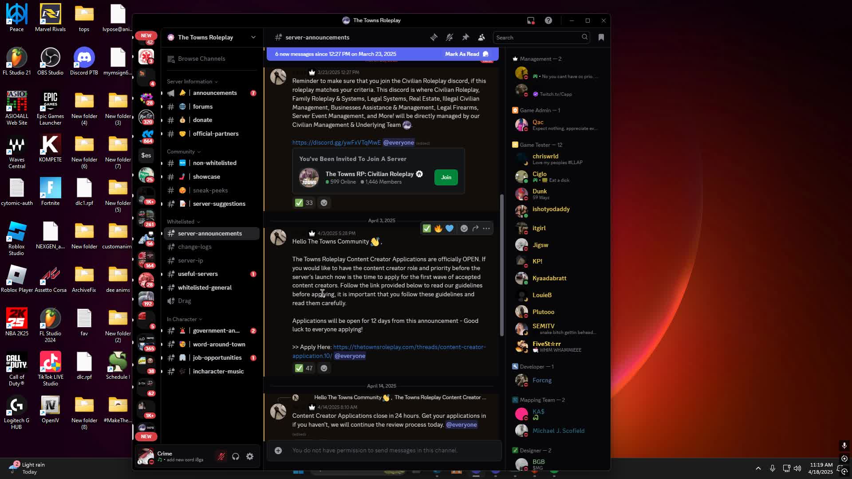The height and width of the screenshot is (479, 852).
Task: Open User Settings gear icon
Action: coord(250,456)
